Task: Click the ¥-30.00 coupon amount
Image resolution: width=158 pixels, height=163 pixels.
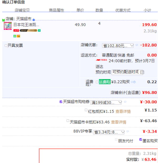Action: pyautogui.click(x=149, y=102)
